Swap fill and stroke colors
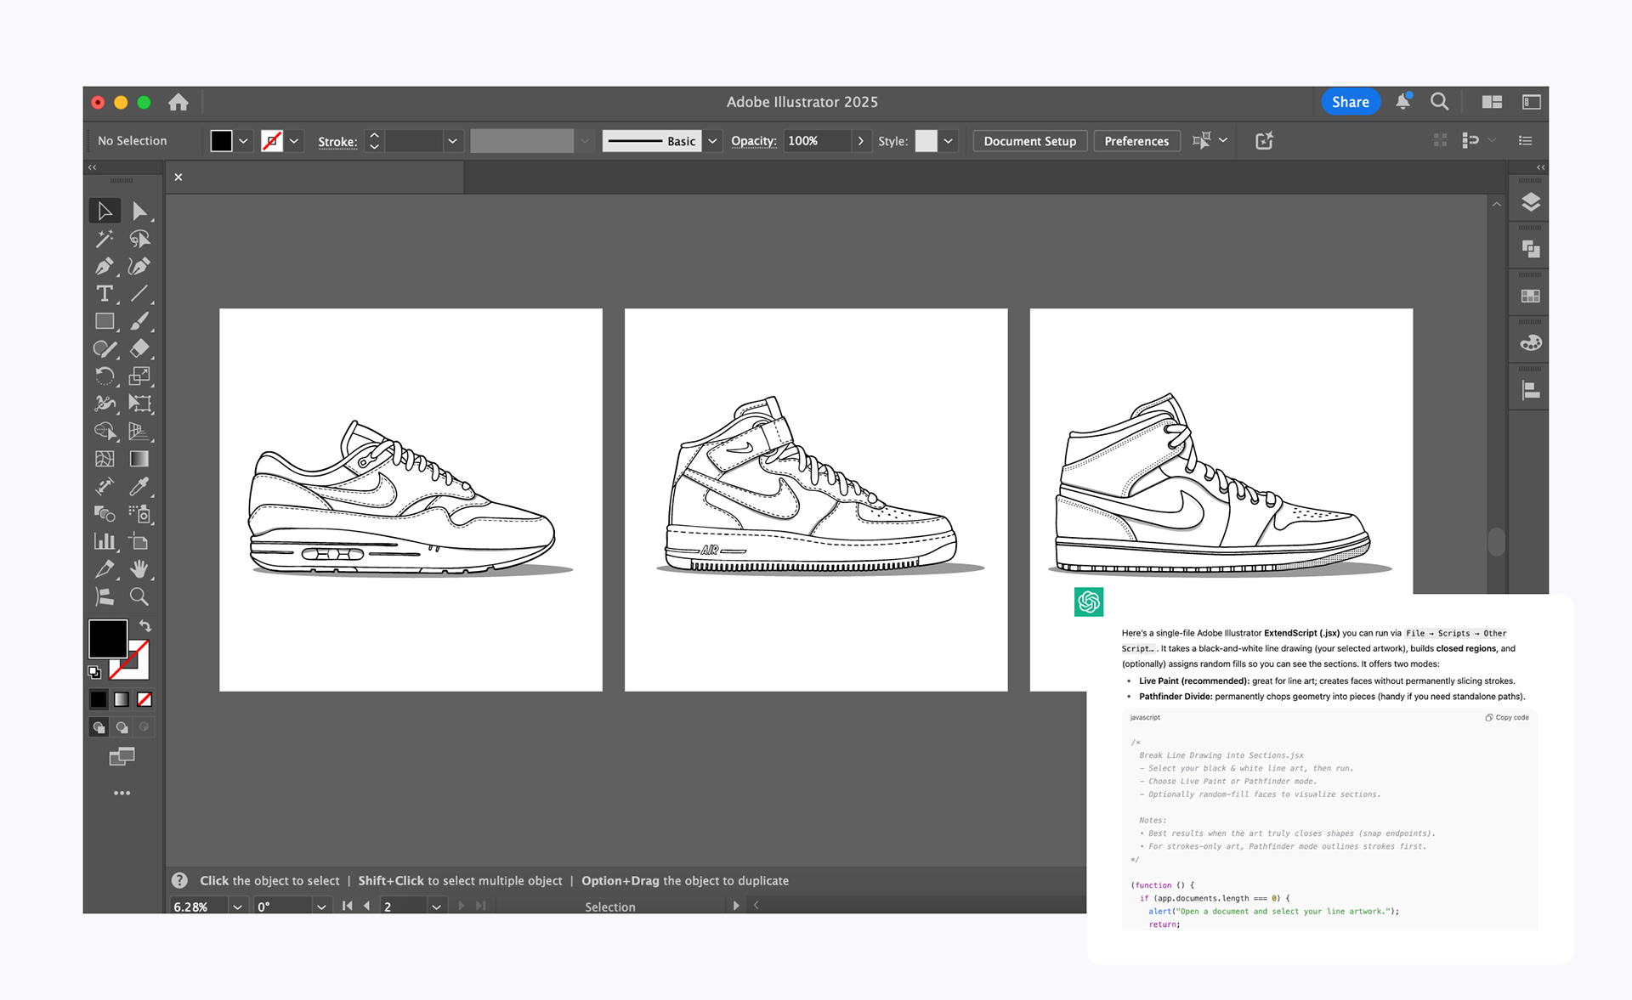Viewport: 1632px width, 1000px height. coord(145,626)
